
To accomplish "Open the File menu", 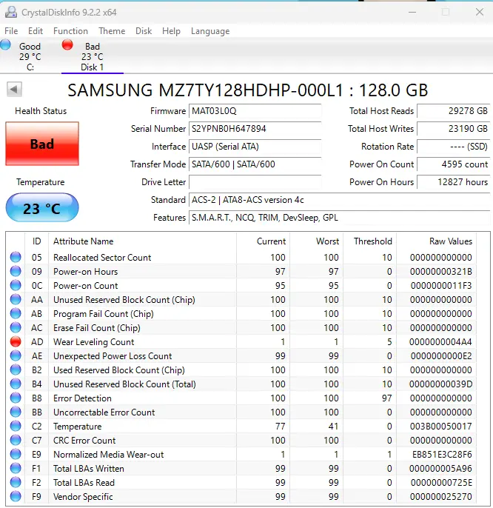I will pyautogui.click(x=11, y=31).
